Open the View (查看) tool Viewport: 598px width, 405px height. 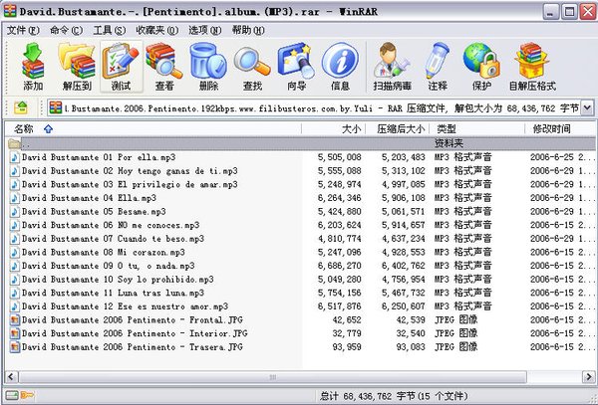click(164, 67)
